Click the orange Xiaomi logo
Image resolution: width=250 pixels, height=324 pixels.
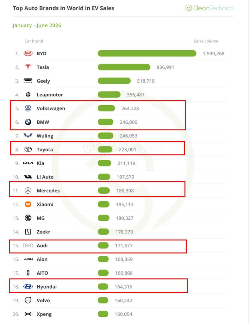click(x=28, y=204)
